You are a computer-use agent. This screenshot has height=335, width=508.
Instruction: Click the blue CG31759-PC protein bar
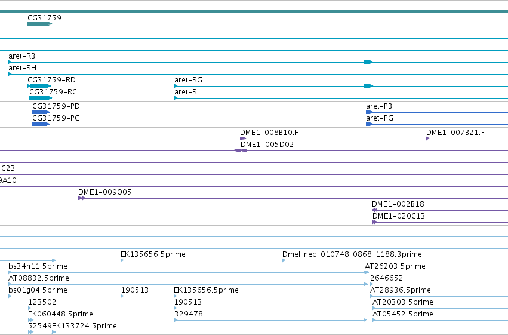41,124
